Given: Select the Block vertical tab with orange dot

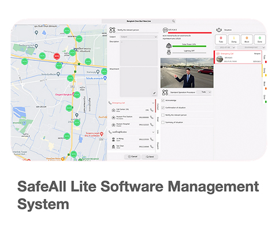Looking at the screenshot, I should click(x=265, y=85).
